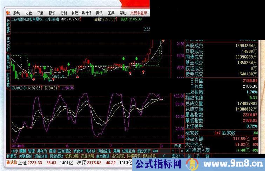This screenshot has height=171, width=265.
Task: Select the 模板 tab below the chart
Action: coord(23,151)
